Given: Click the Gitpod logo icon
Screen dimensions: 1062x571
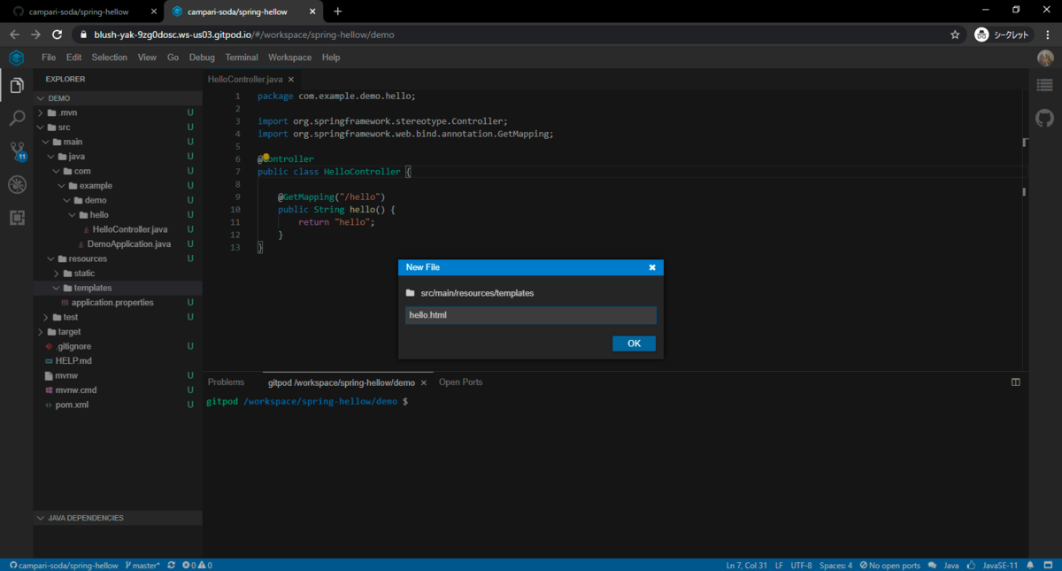Looking at the screenshot, I should pos(16,58).
